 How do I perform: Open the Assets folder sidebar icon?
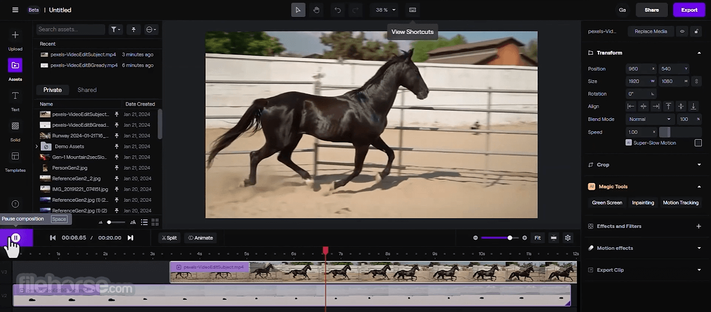(15, 65)
